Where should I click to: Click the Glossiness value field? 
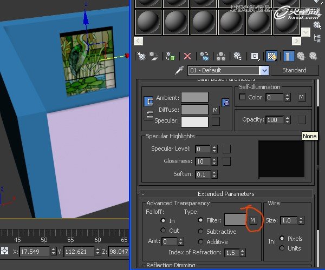coord(202,161)
